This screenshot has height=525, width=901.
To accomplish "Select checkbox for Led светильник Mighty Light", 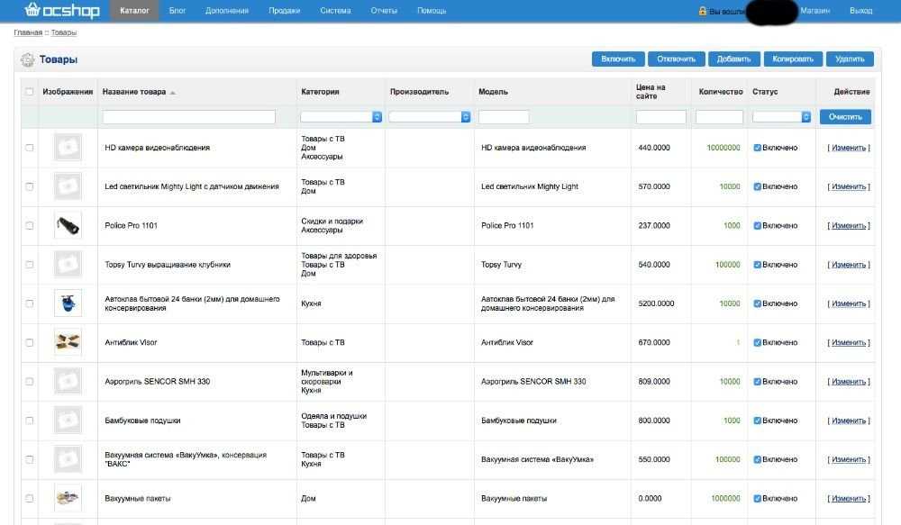I will (x=30, y=186).
